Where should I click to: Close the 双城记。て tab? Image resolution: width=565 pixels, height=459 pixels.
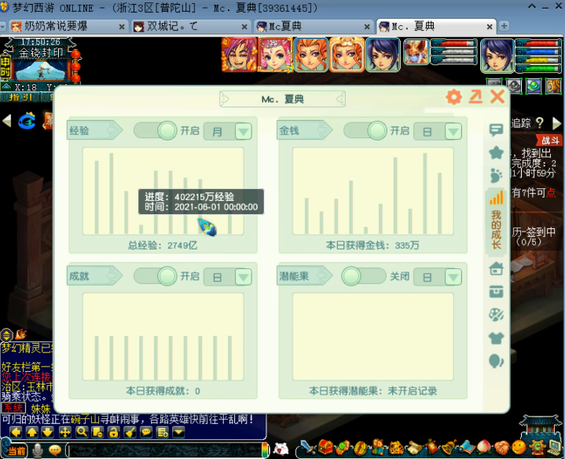[244, 27]
